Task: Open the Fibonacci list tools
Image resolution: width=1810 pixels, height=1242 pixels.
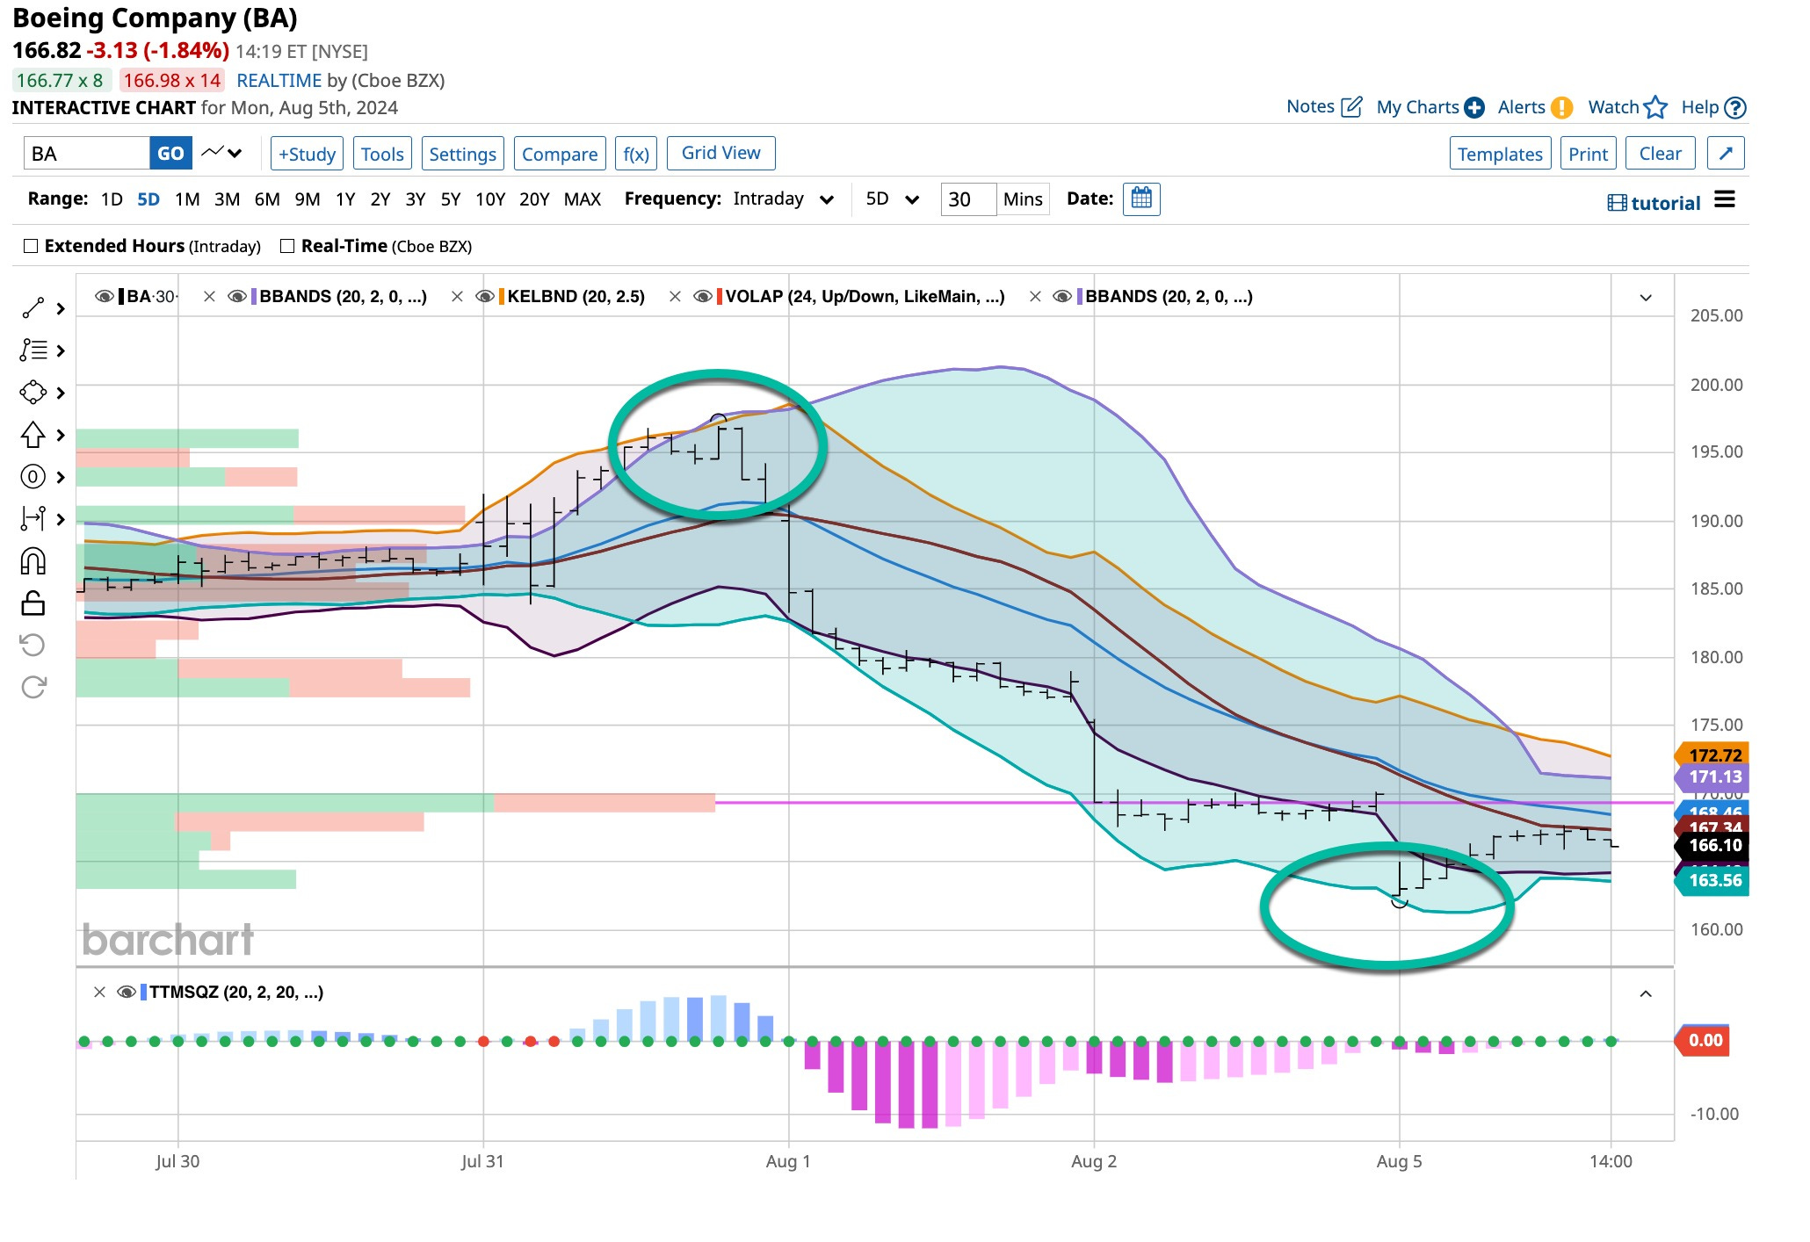Action: tap(33, 350)
